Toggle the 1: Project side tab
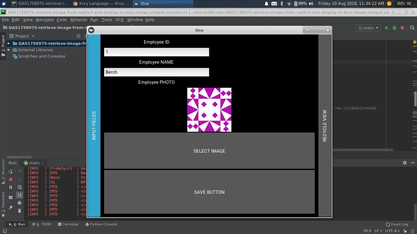Image resolution: width=417 pixels, height=234 pixels. tap(3, 46)
